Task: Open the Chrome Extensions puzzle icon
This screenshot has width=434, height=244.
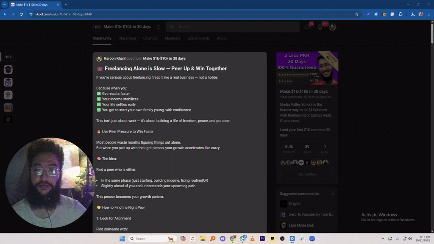Action: click(x=401, y=14)
